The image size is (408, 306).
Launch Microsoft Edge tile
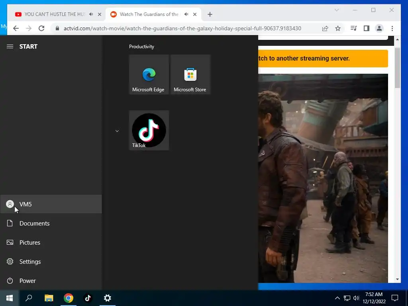tap(149, 75)
